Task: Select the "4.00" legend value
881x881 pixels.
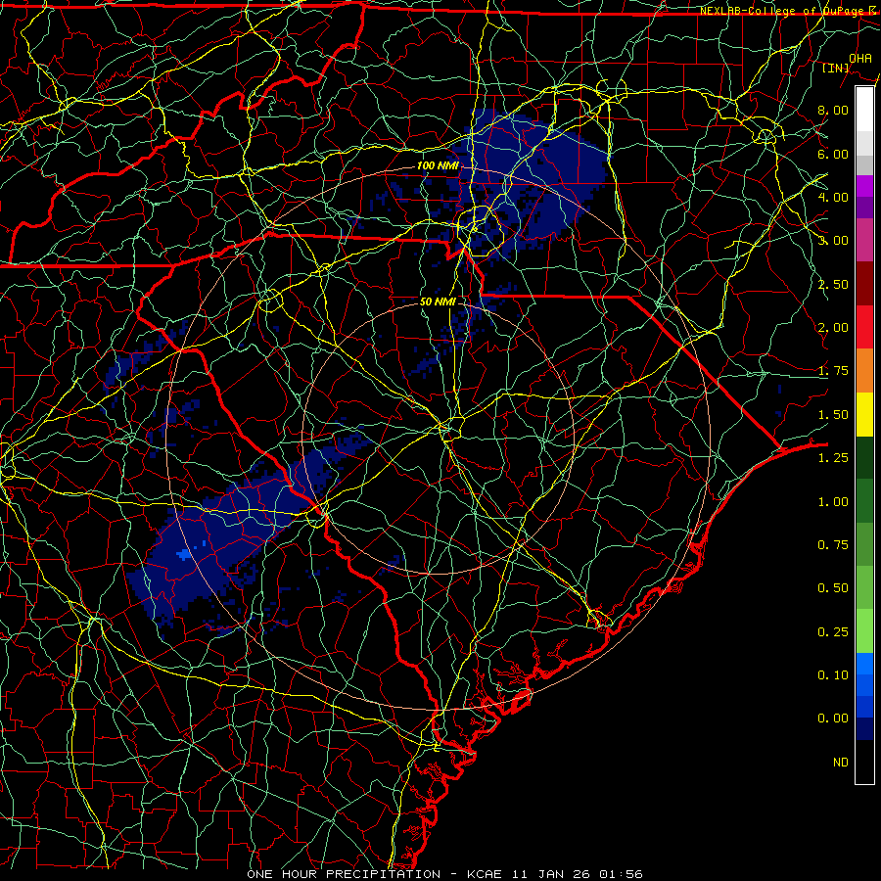Action: click(833, 197)
